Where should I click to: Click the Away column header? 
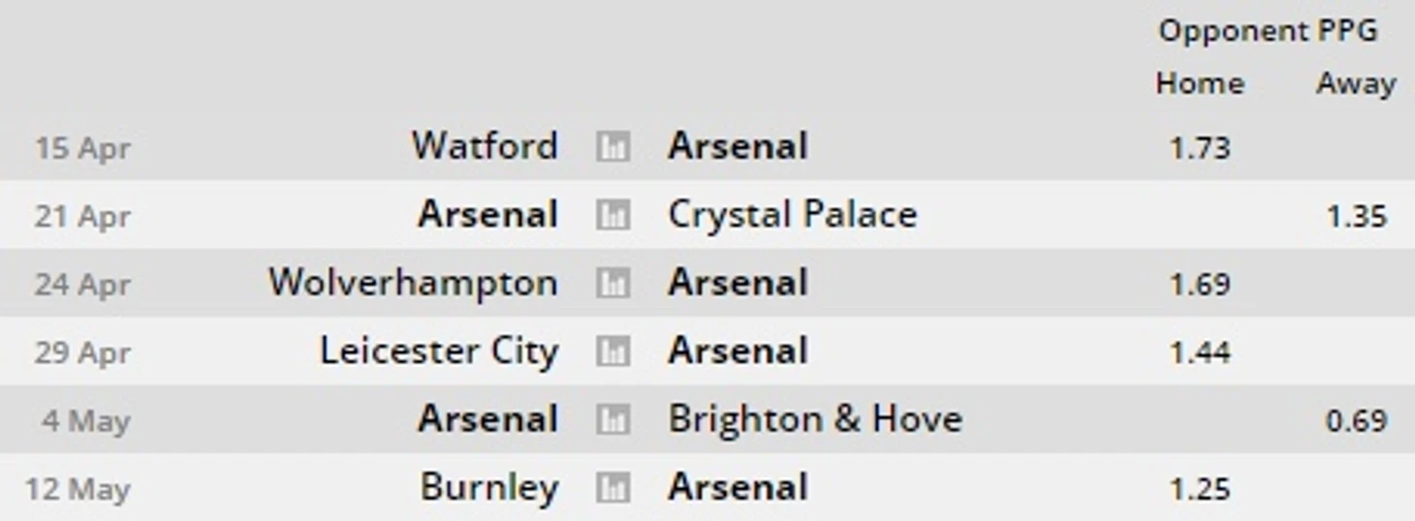1356,84
